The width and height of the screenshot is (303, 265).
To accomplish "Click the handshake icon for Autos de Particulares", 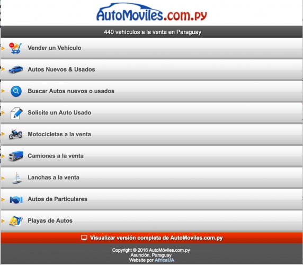I will click(16, 199).
